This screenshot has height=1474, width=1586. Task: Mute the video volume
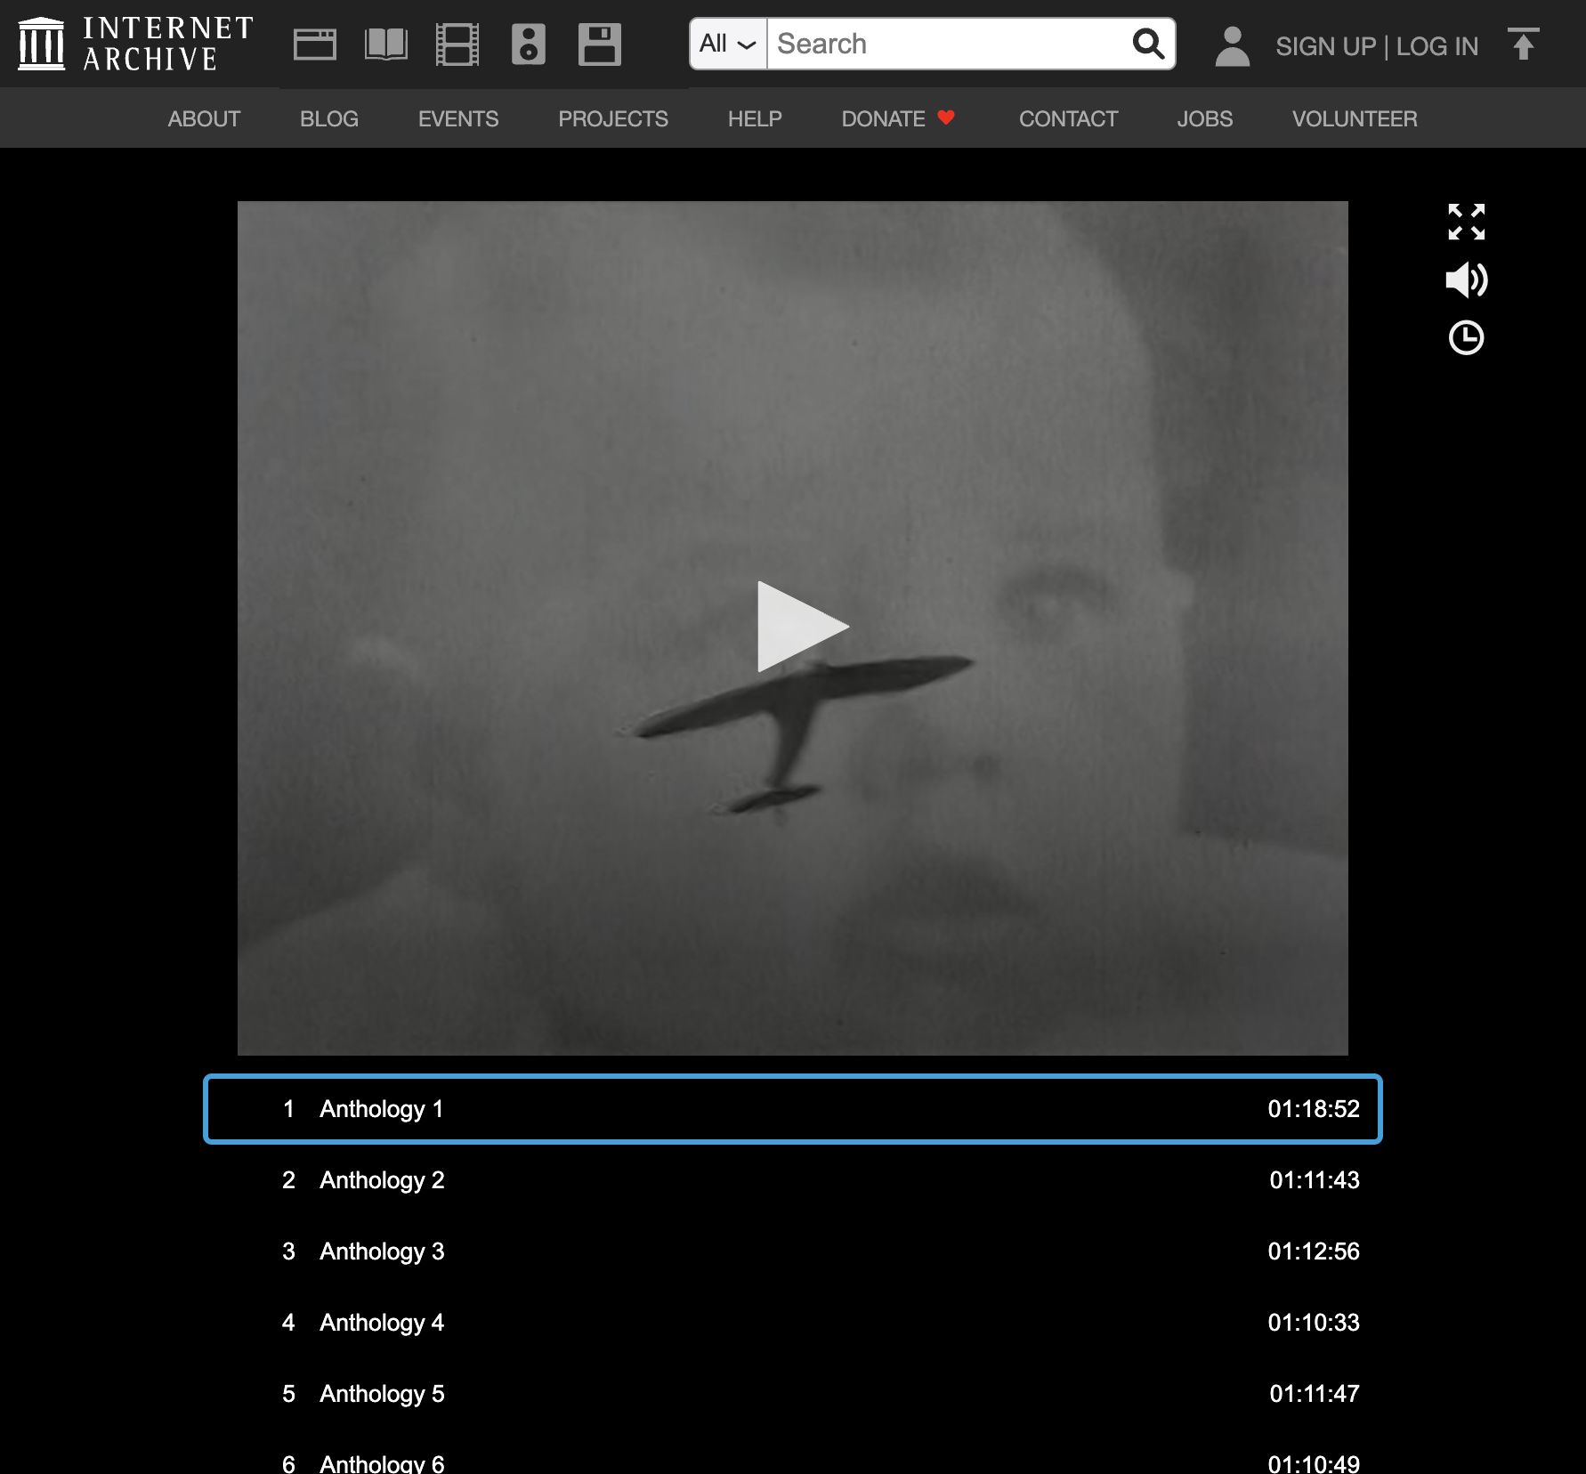1466,279
